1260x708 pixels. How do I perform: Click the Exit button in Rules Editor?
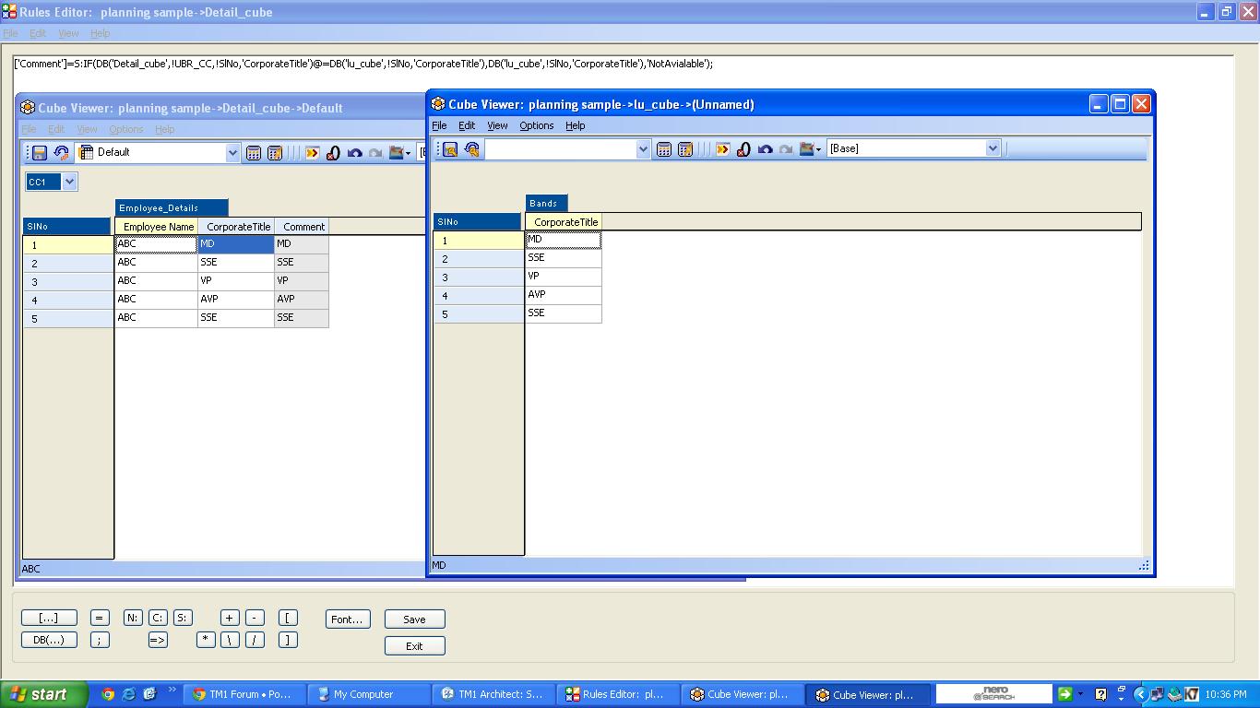pyautogui.click(x=414, y=646)
